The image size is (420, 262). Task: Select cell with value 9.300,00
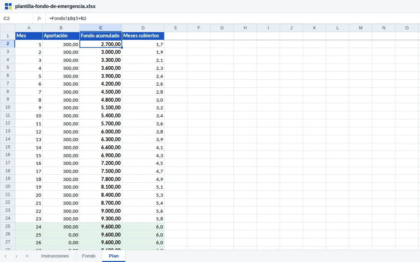[101, 219]
